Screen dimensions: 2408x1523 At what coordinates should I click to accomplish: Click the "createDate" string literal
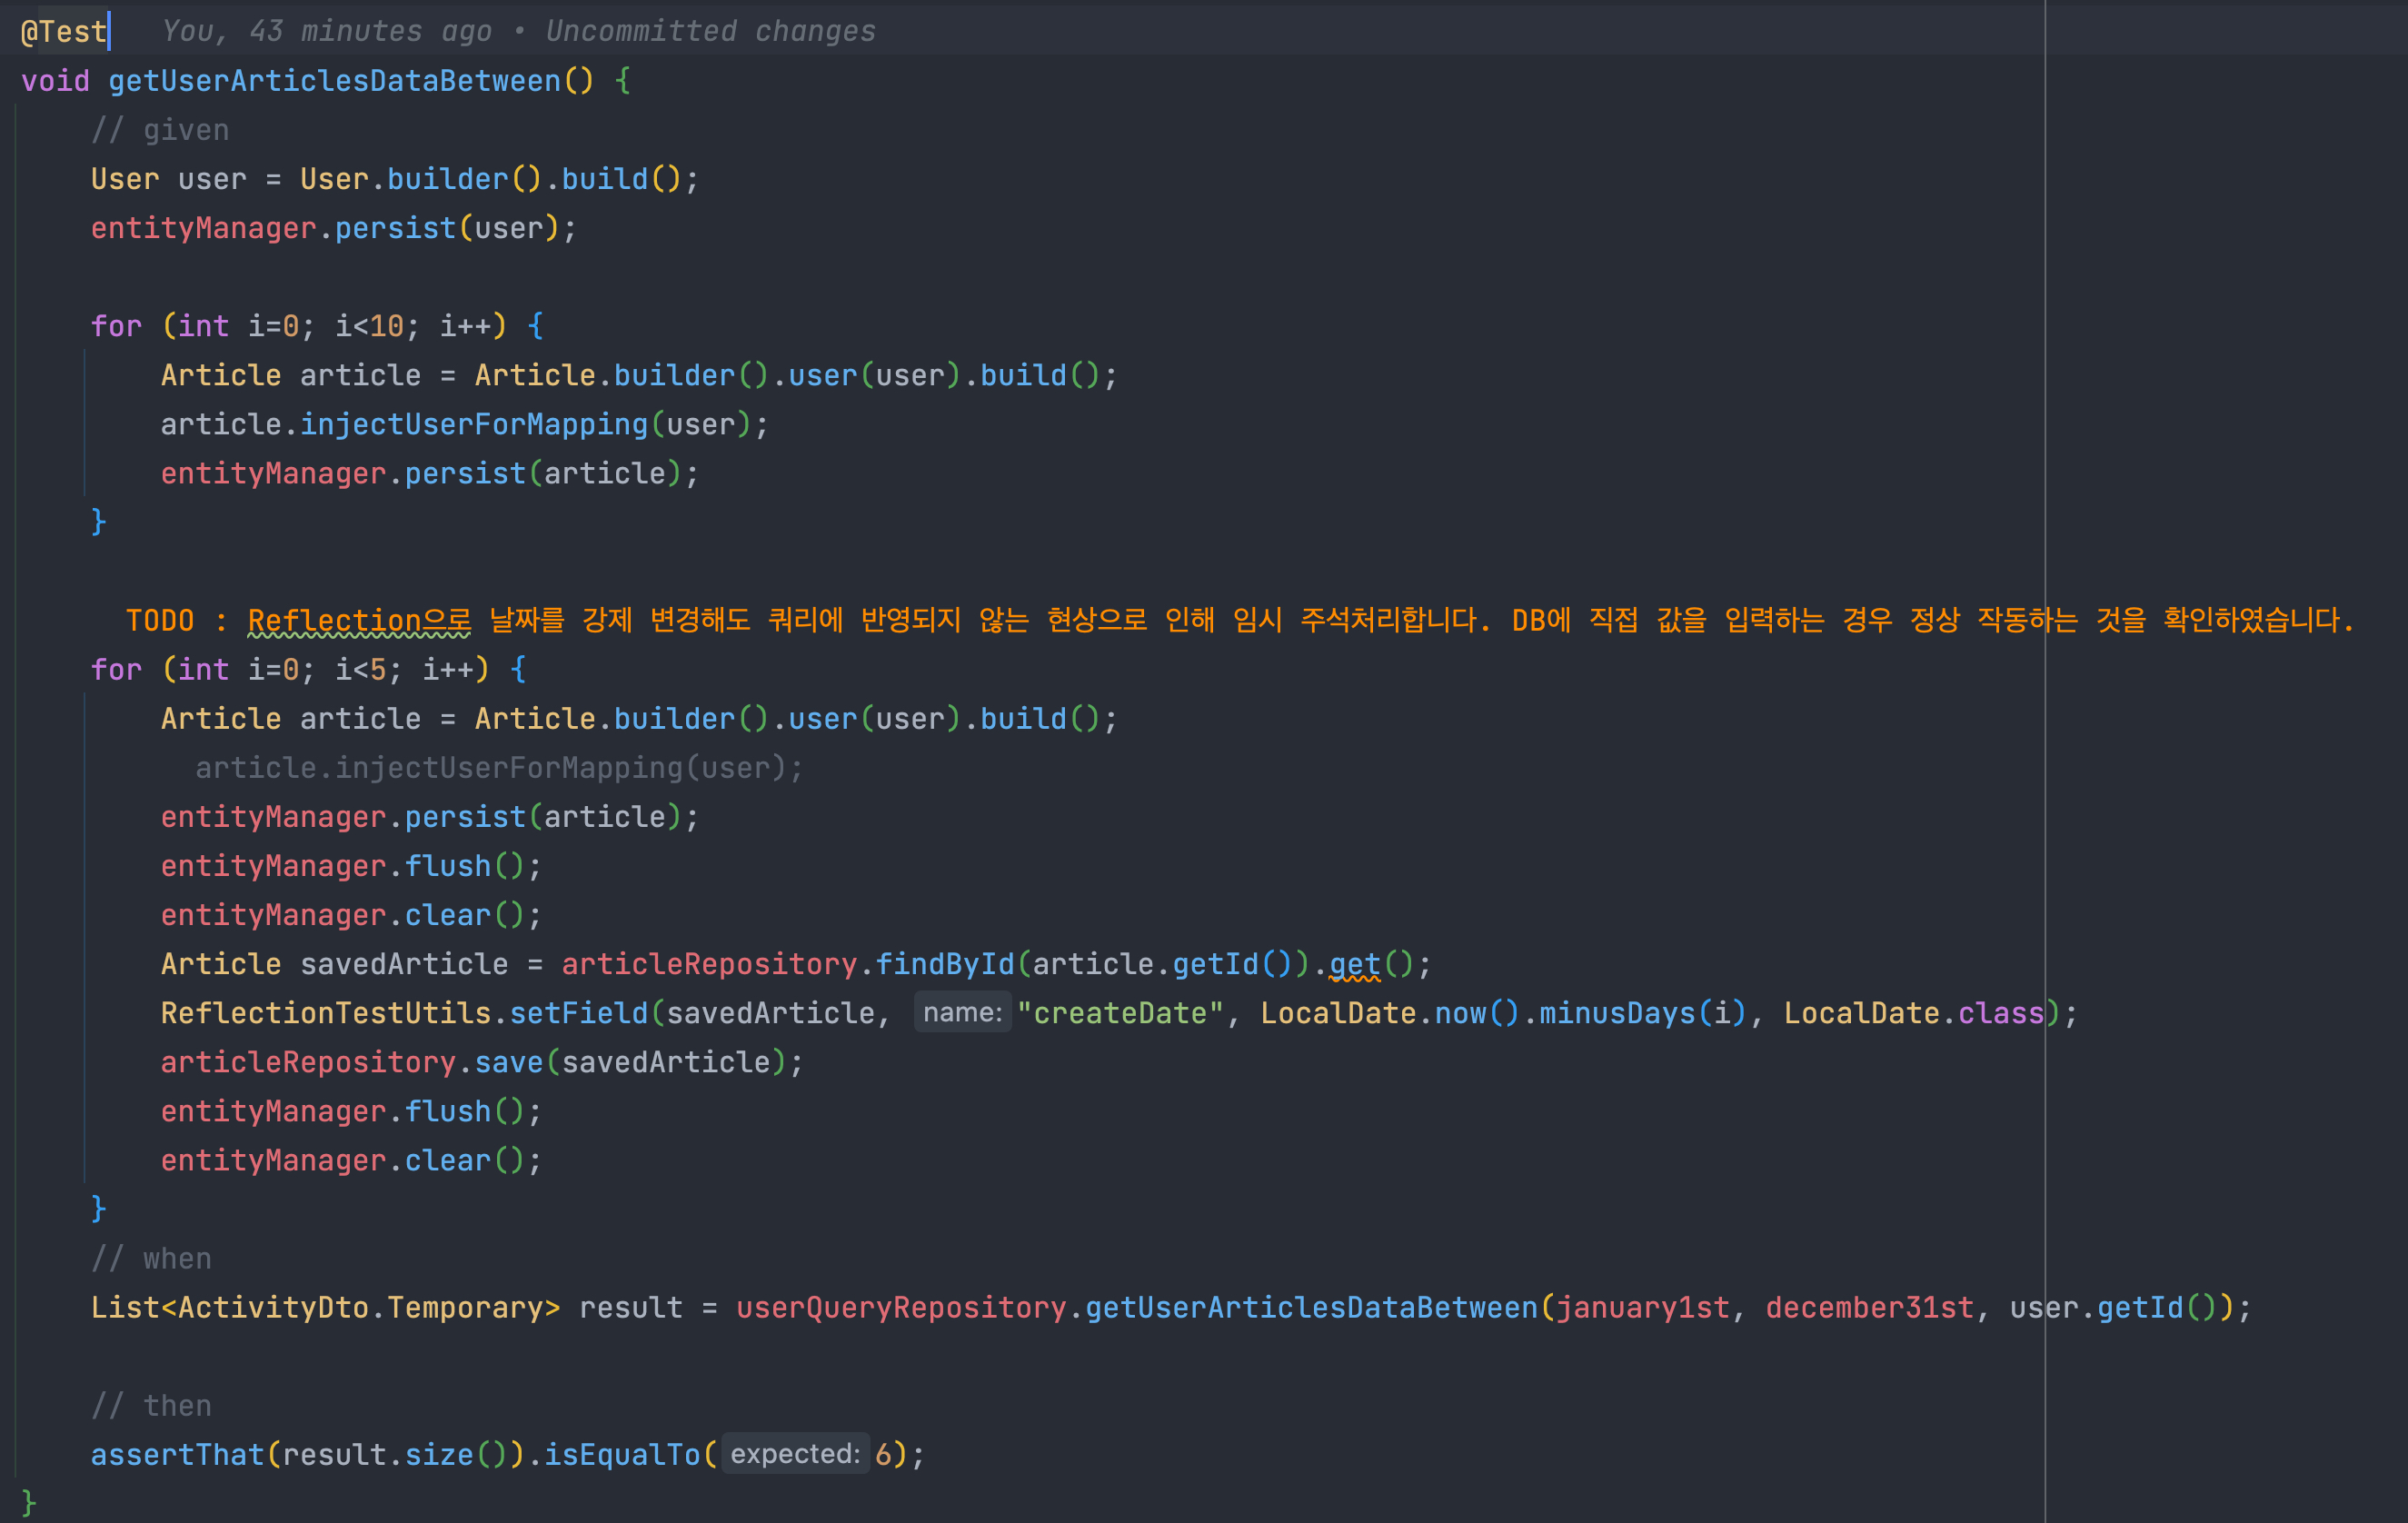(1120, 1012)
